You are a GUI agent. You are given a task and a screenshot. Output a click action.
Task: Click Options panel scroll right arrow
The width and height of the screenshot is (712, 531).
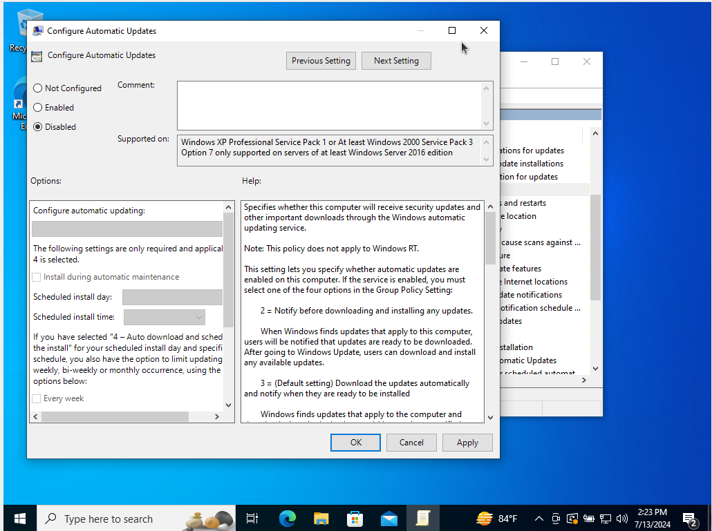click(x=217, y=416)
